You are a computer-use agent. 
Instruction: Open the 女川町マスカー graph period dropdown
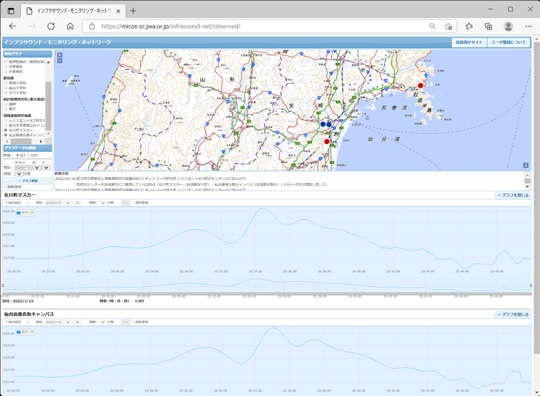tap(103, 203)
